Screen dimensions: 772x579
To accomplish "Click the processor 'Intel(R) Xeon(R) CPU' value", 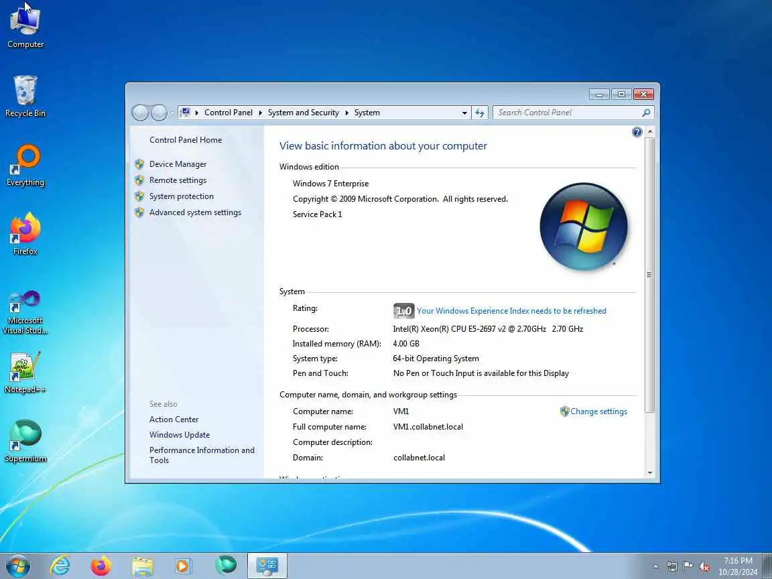I will (x=488, y=329).
